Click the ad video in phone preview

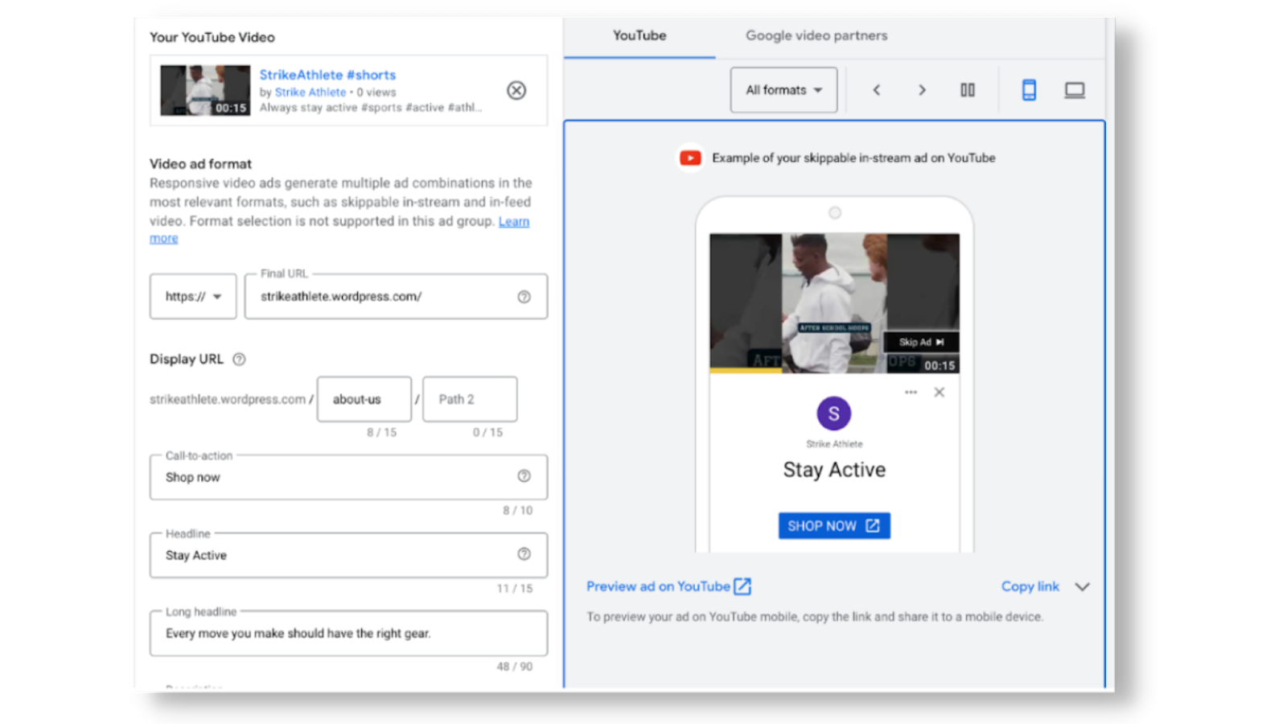click(x=834, y=303)
